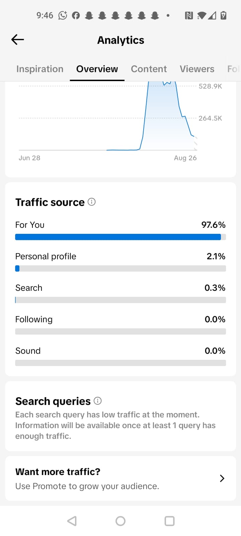Tap the Facebook notification icon in status bar
Image resolution: width=241 pixels, height=536 pixels.
coord(76,15)
